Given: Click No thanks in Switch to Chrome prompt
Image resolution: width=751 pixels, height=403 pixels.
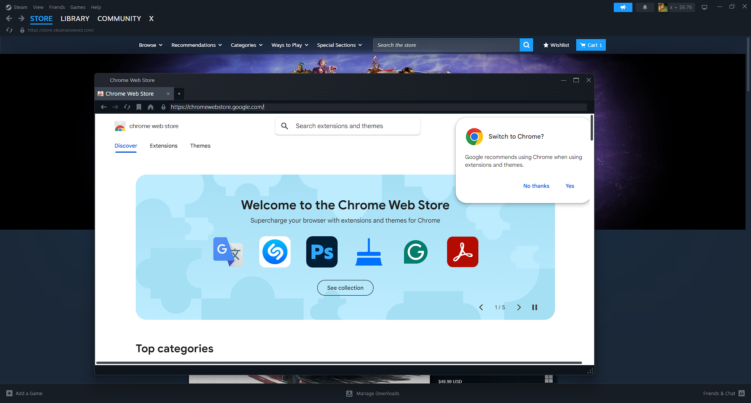Looking at the screenshot, I should click(x=536, y=186).
